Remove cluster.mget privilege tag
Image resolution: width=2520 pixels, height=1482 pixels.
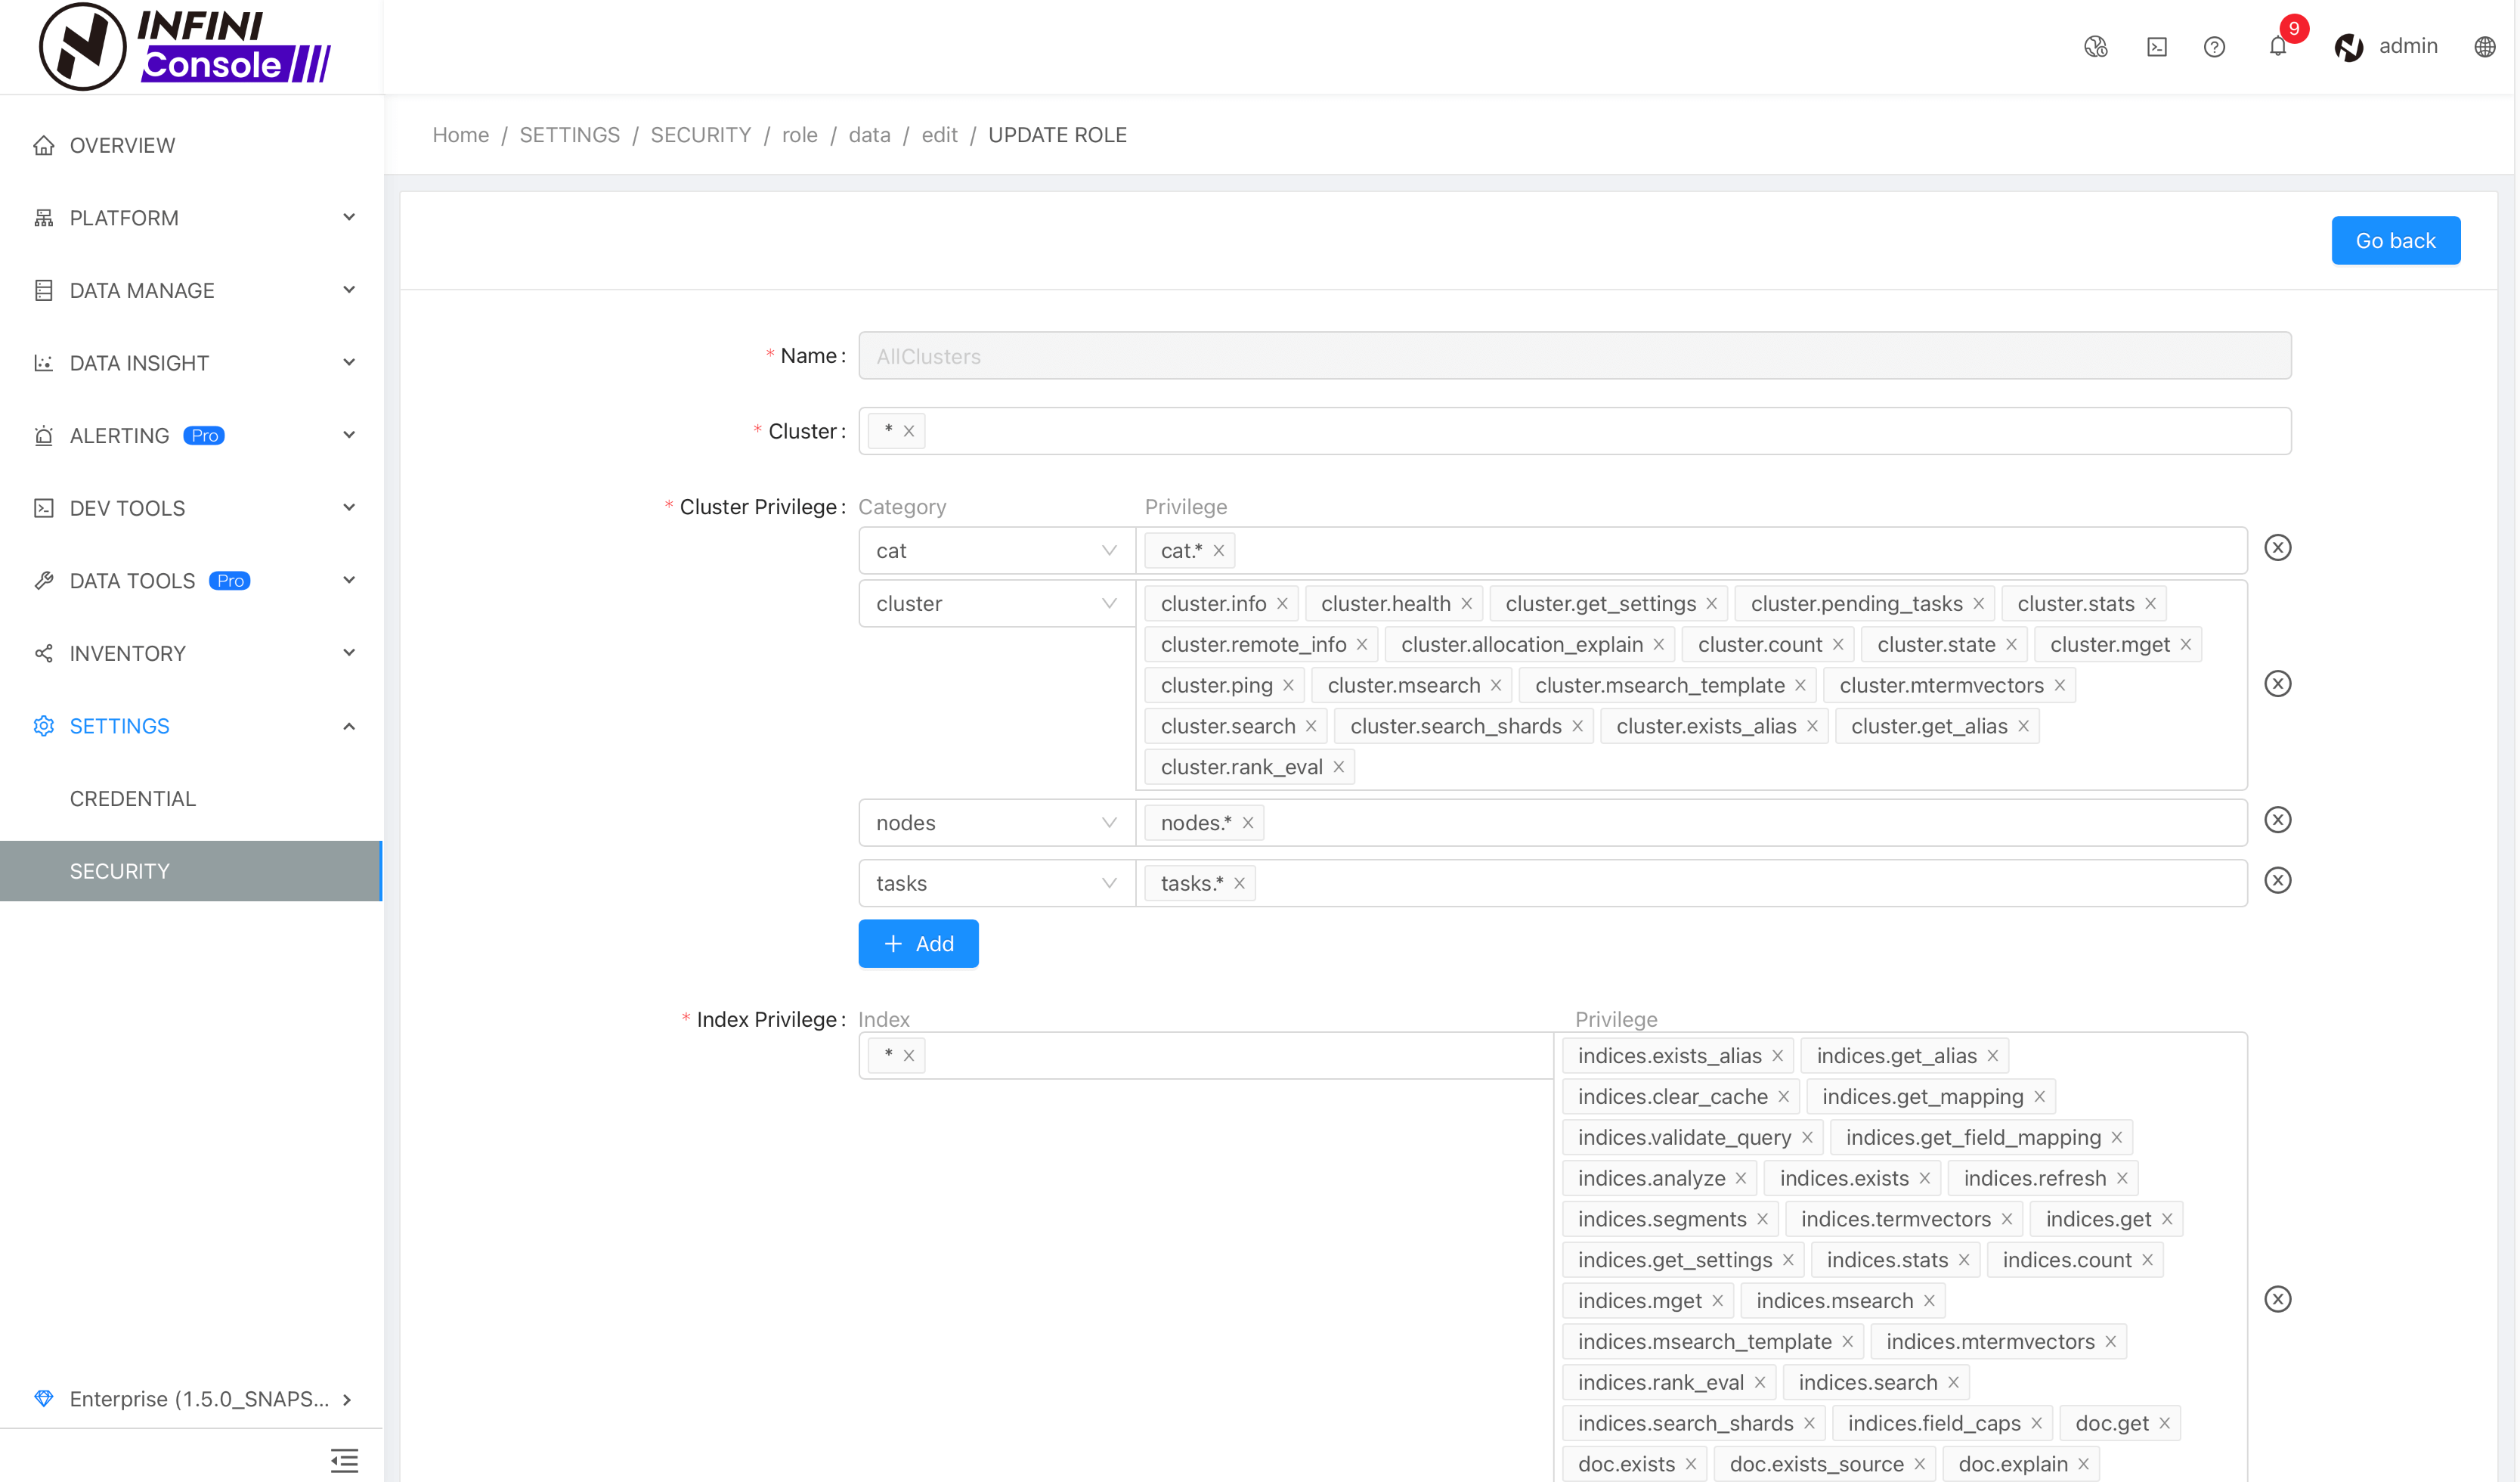(x=2185, y=644)
